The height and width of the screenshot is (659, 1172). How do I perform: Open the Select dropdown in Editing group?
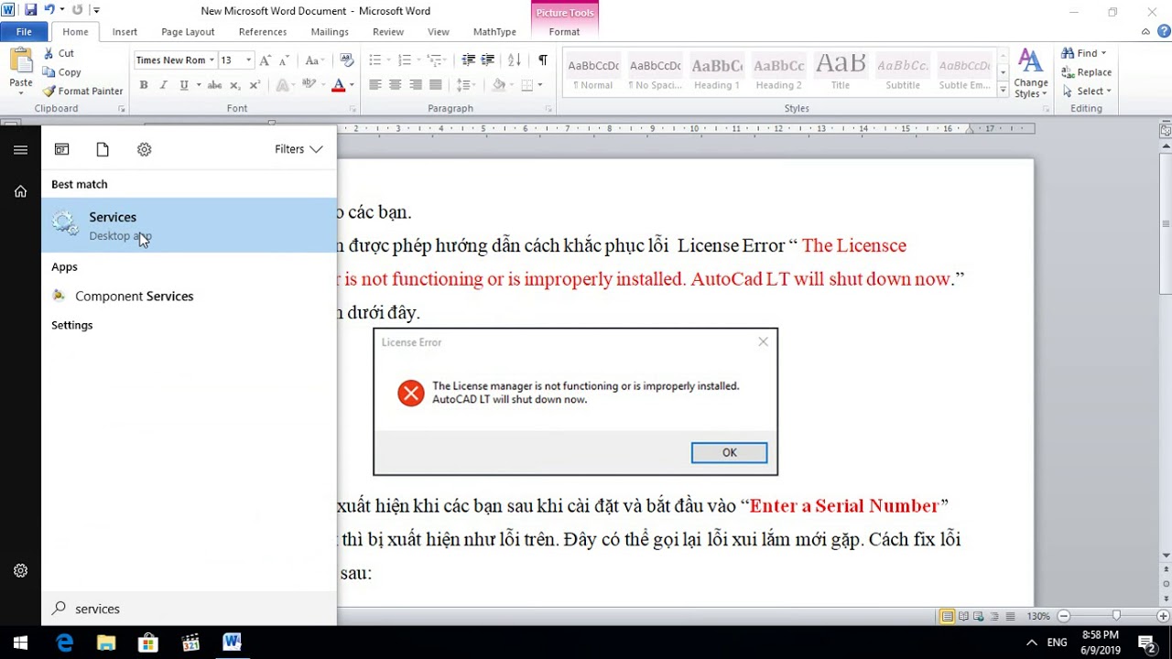[1086, 92]
